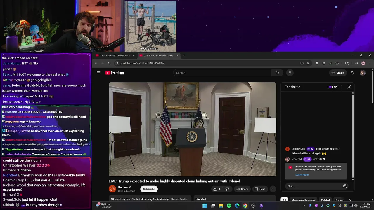Image resolution: width=374 pixels, height=210 pixels.
Task: Reload the page in Chrome
Action: click(109, 63)
